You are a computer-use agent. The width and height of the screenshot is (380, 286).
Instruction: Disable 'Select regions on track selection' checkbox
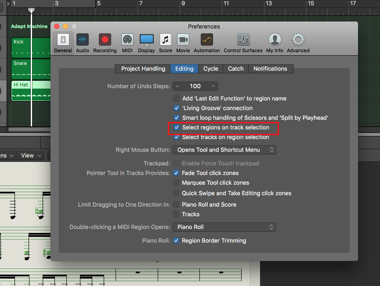[x=177, y=128]
